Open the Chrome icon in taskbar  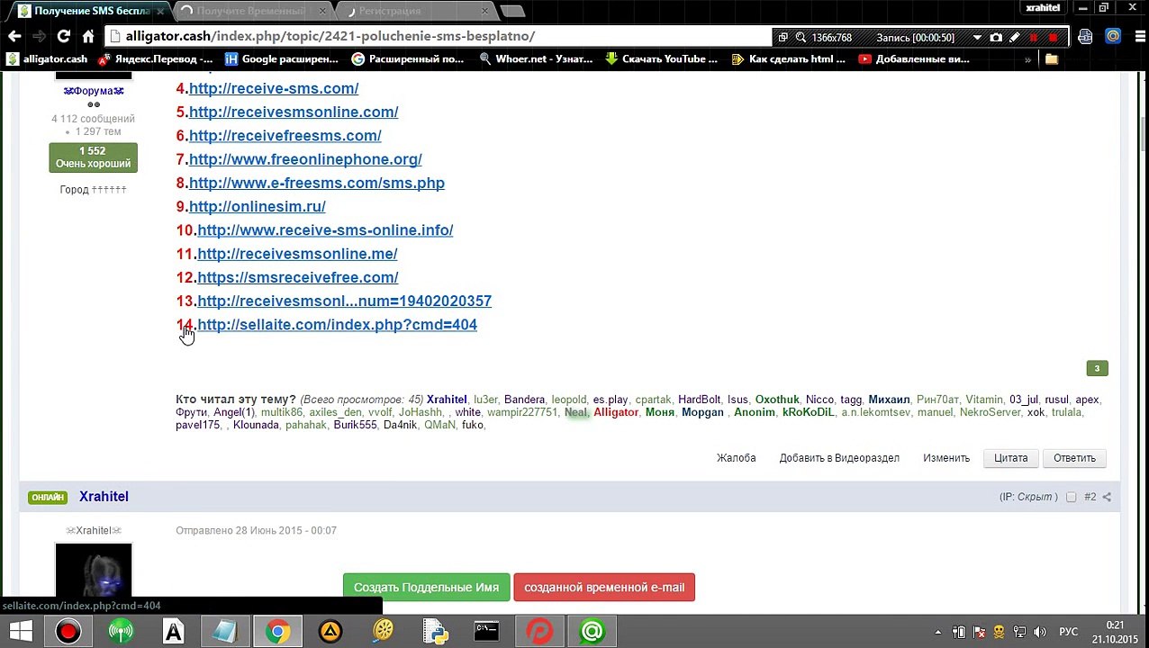pyautogui.click(x=277, y=632)
